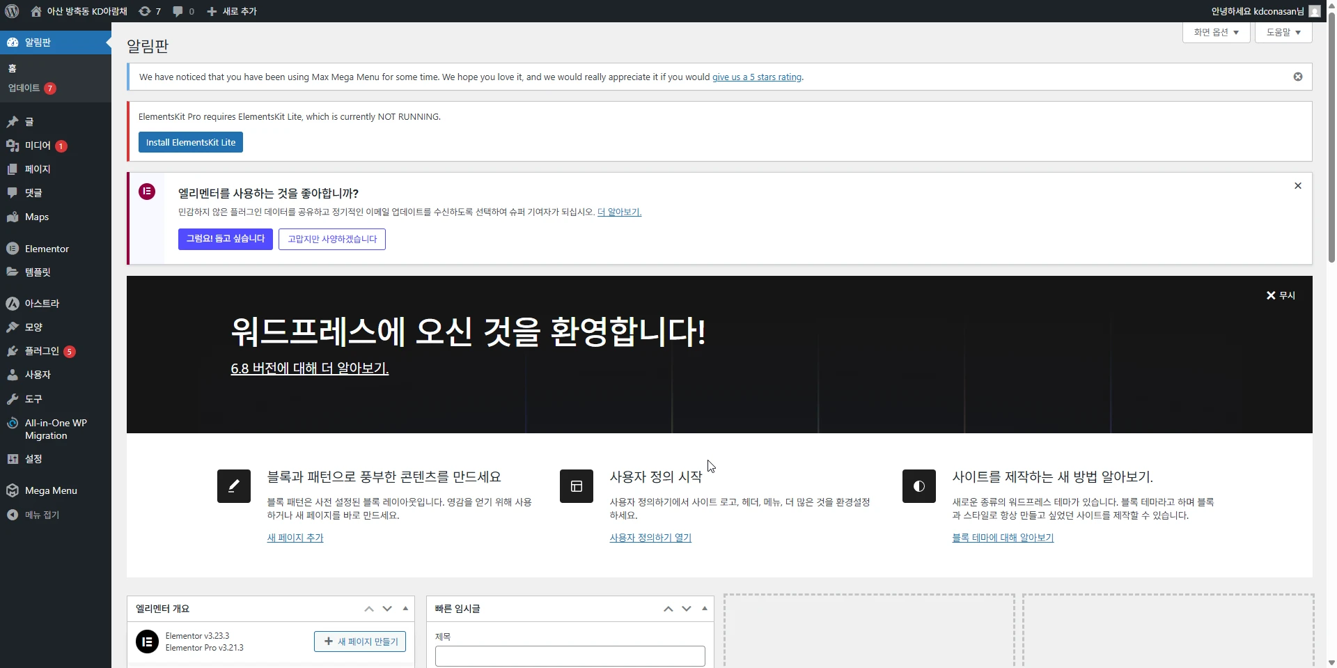The height and width of the screenshot is (668, 1337).
Task: Click the scrollbar down arrow
Action: point(1331,662)
